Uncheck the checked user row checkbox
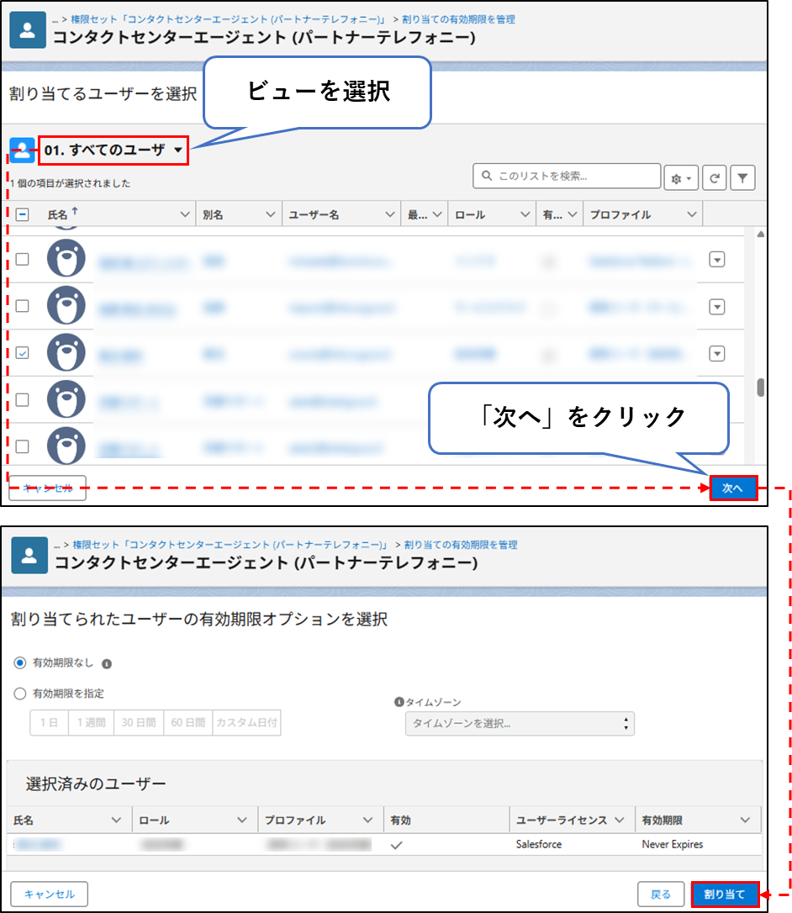792x913 pixels. [22, 353]
